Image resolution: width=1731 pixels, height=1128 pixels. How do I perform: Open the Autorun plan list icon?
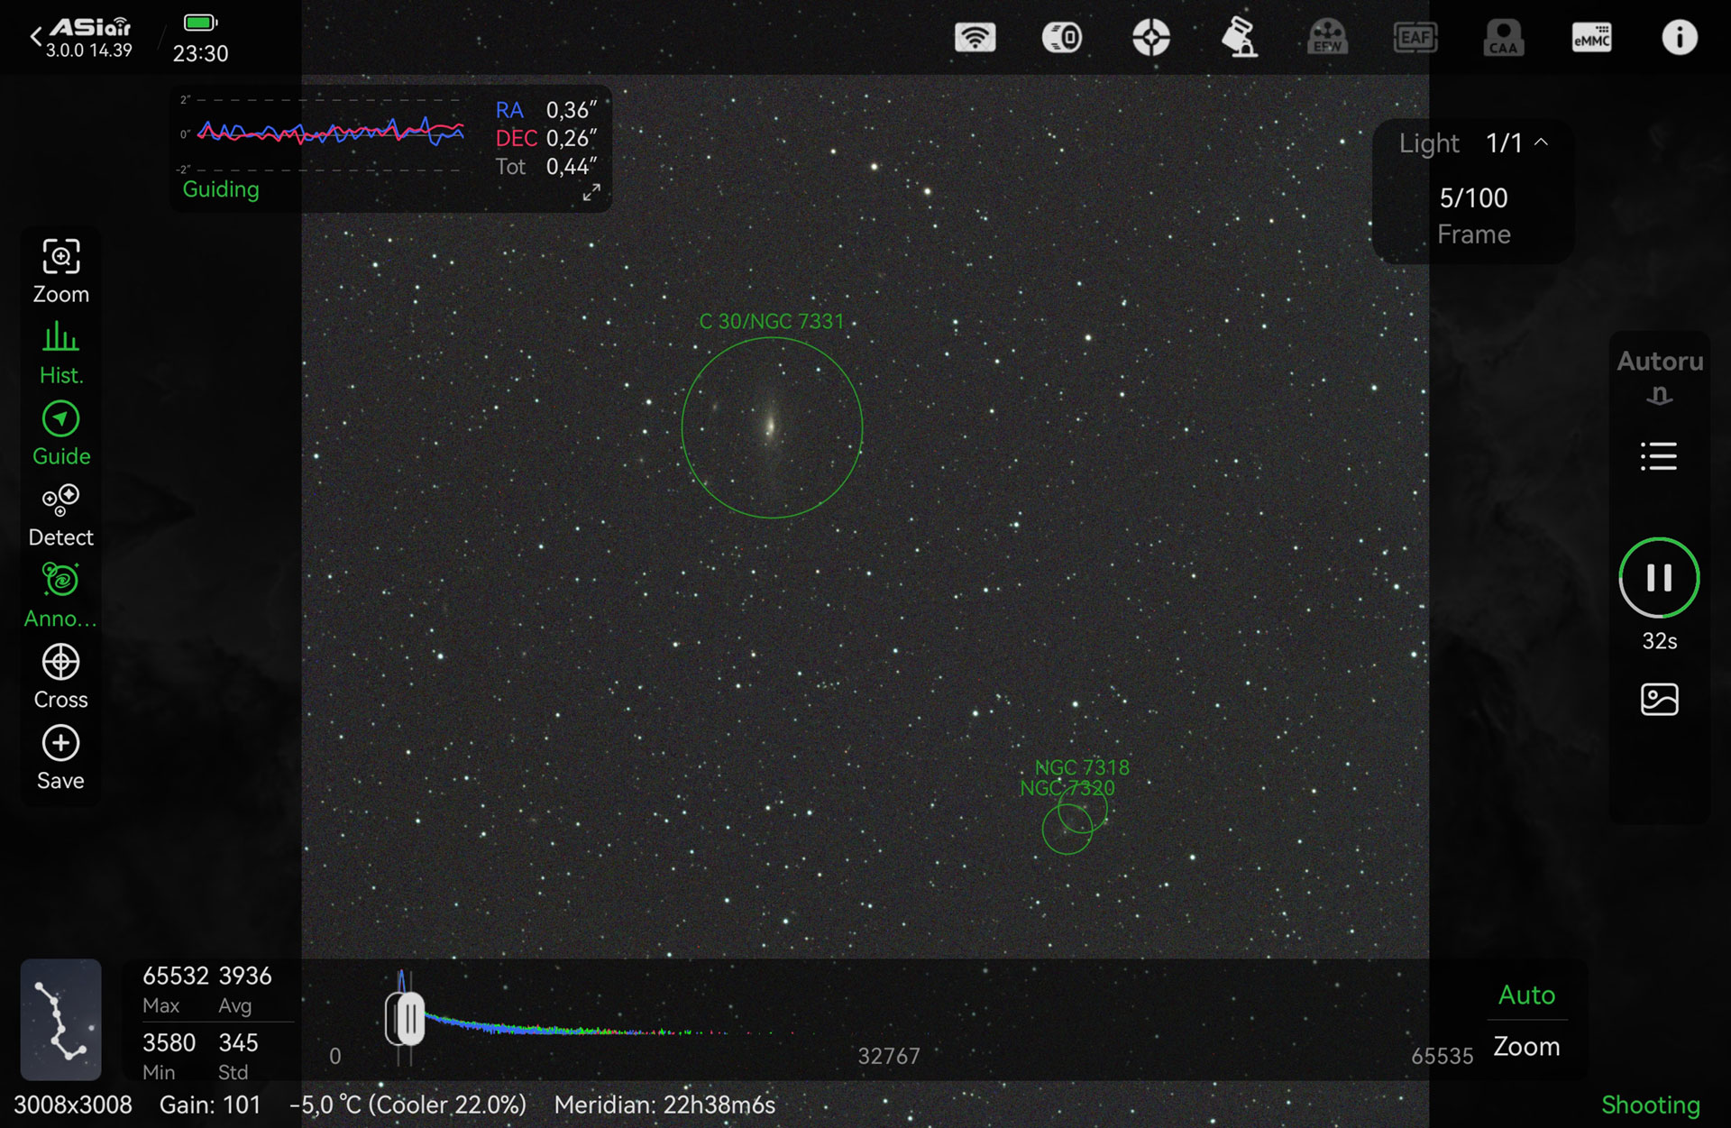point(1659,456)
